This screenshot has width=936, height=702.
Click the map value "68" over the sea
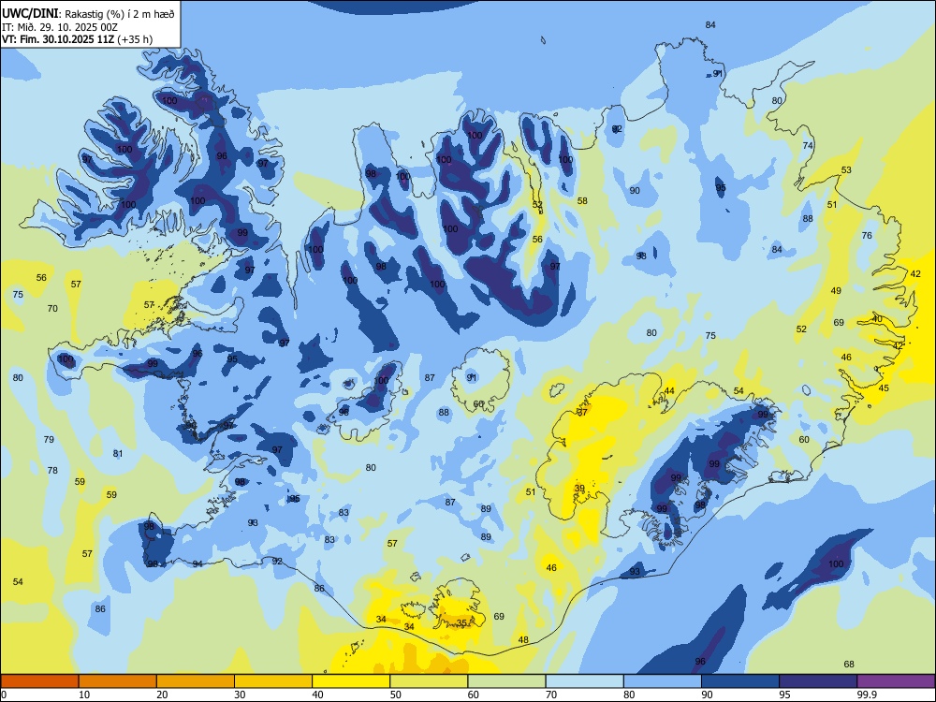tap(849, 664)
